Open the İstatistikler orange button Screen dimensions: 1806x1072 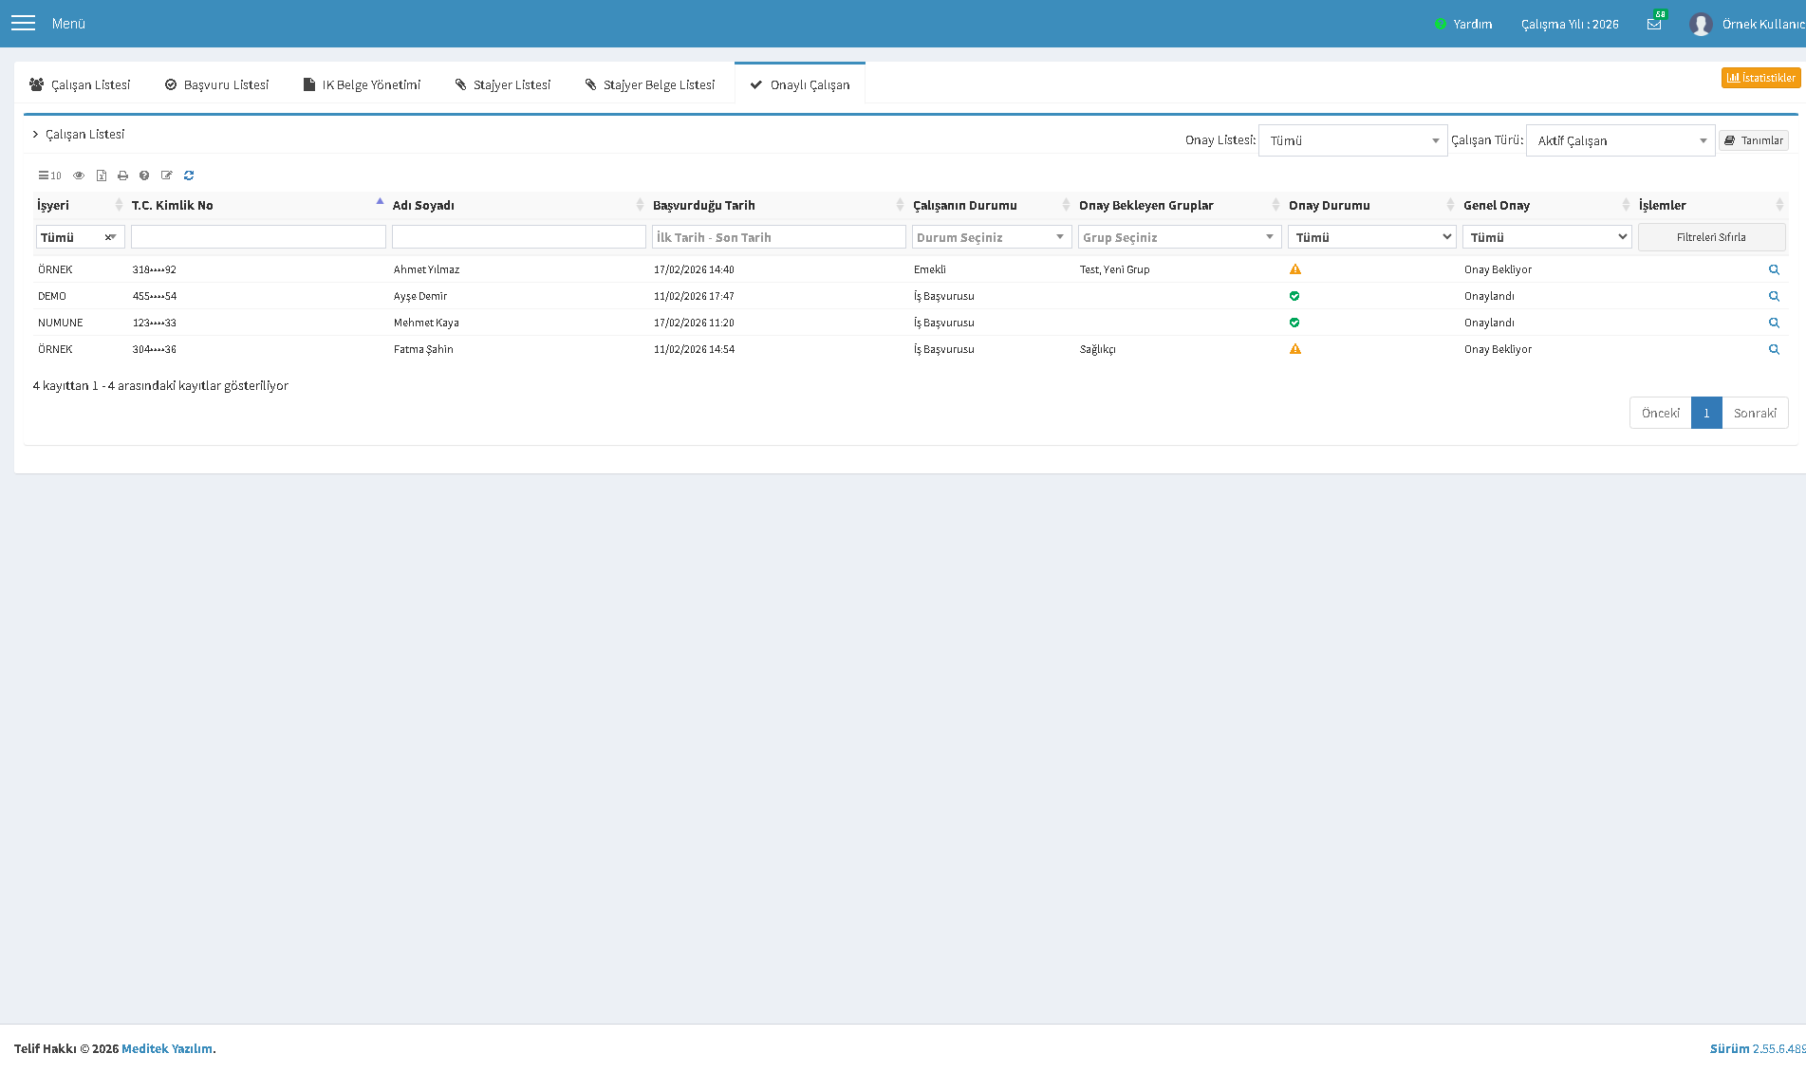pyautogui.click(x=1760, y=78)
